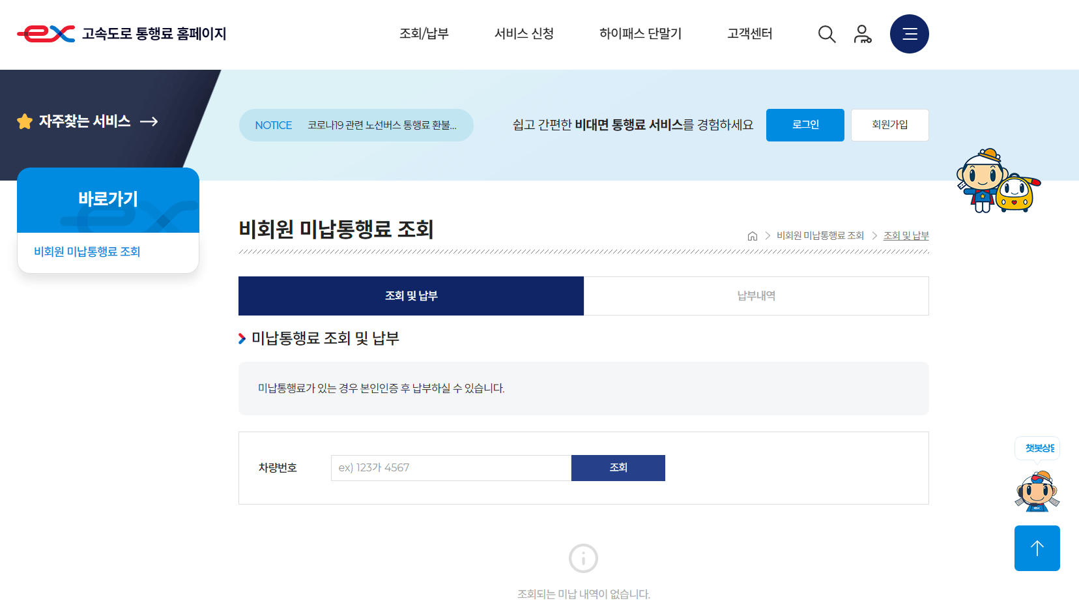1079x603 pixels.
Task: Click the star icon beside 자주찾는 서비스
Action: (x=24, y=121)
